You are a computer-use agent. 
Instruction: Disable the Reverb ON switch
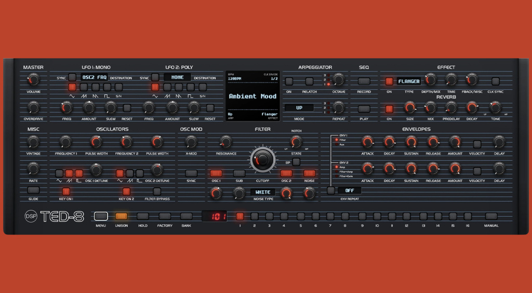389,109
